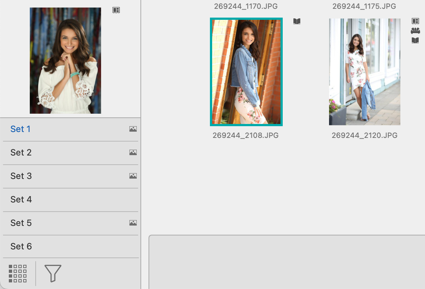Select the 269244_2120.JPG photo thumbnail

(x=364, y=72)
